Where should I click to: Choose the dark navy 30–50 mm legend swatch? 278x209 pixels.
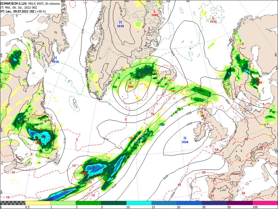[215, 203]
